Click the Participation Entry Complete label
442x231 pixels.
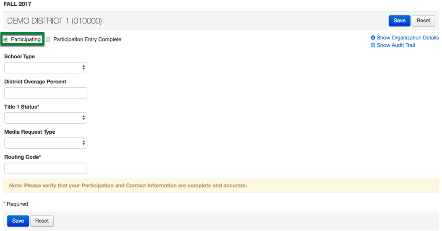pyautogui.click(x=87, y=39)
